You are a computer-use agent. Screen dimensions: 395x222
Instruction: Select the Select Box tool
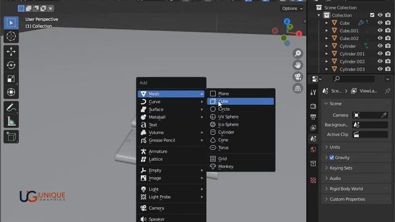pos(11,23)
